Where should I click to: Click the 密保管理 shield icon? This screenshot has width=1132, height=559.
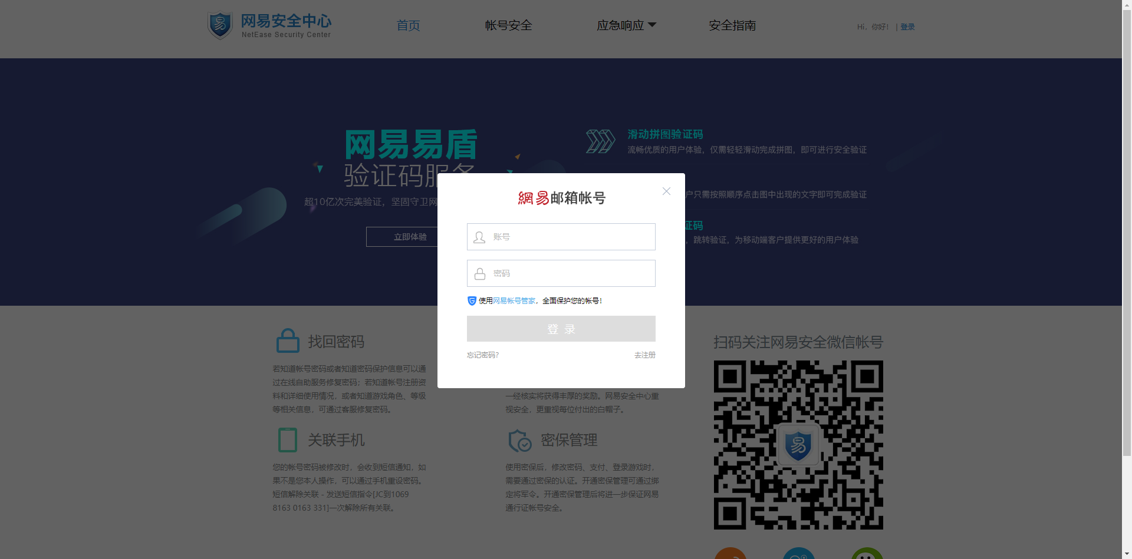[520, 441]
